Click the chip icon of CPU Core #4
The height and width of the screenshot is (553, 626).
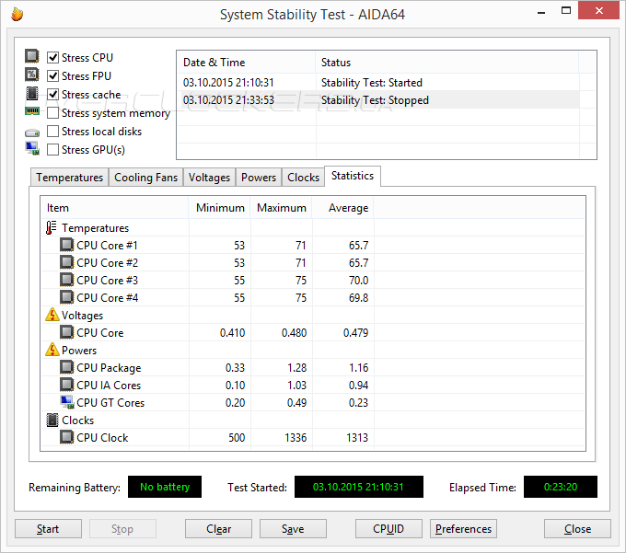pos(66,297)
